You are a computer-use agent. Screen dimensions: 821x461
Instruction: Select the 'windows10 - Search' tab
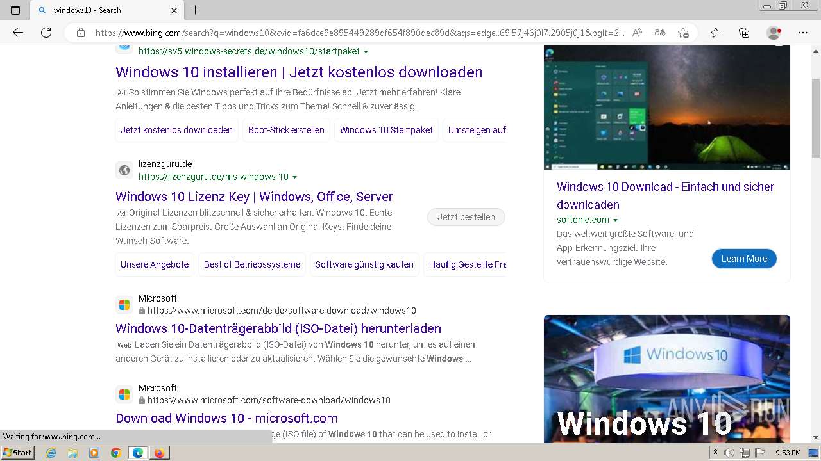click(x=108, y=10)
